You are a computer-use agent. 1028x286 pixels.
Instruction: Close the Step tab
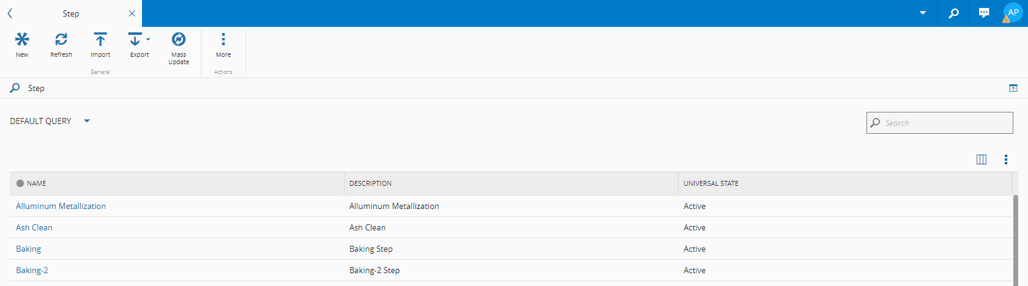pyautogui.click(x=132, y=13)
